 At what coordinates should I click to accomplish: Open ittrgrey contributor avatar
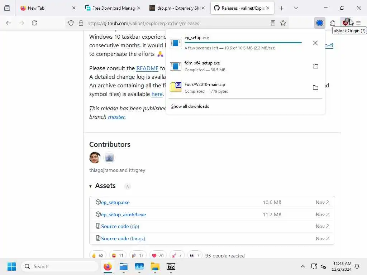pos(109,158)
